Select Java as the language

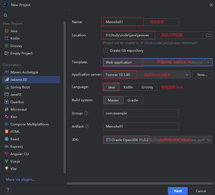click(111, 87)
